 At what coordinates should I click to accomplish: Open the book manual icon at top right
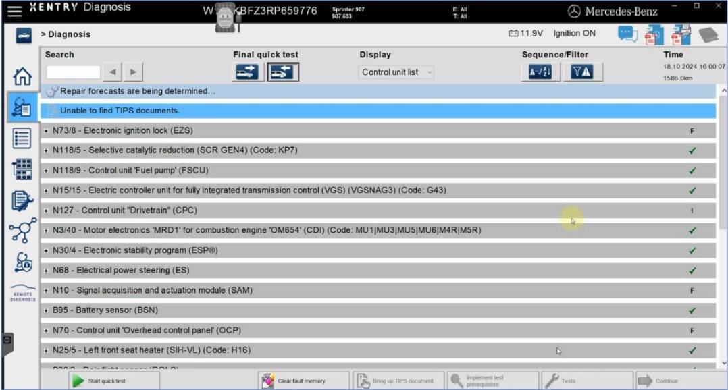(x=708, y=34)
